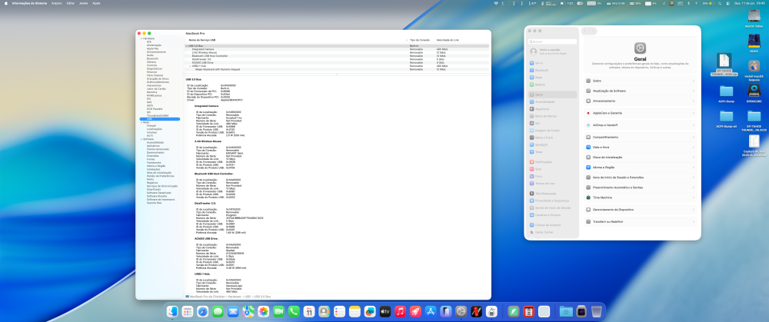Open the Arquivo menu
The height and width of the screenshot is (322, 769).
click(57, 3)
